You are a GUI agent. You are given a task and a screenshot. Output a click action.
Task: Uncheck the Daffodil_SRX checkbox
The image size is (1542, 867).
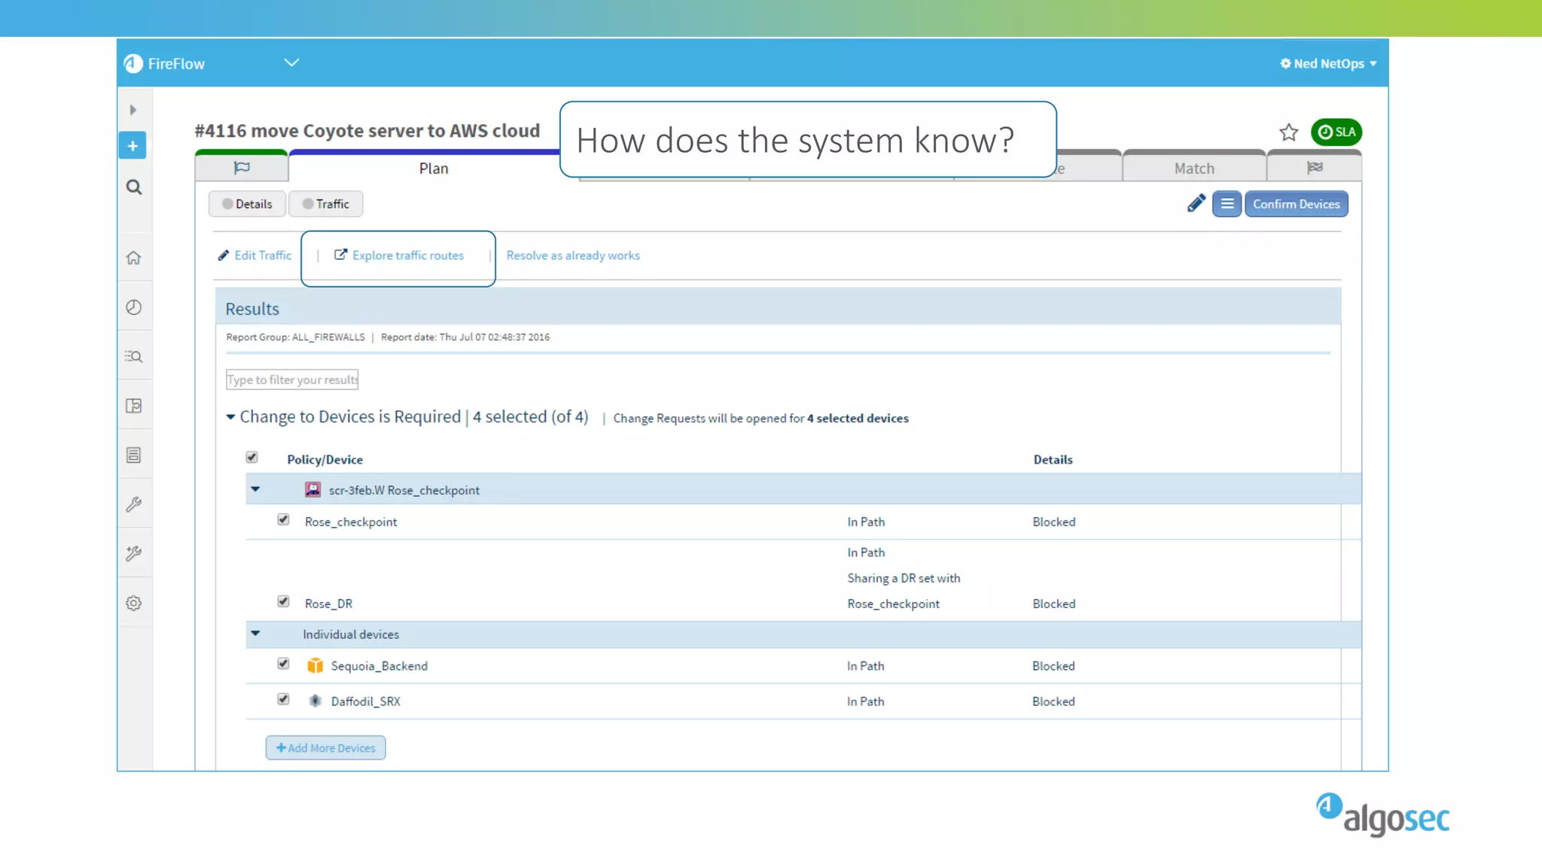(283, 699)
